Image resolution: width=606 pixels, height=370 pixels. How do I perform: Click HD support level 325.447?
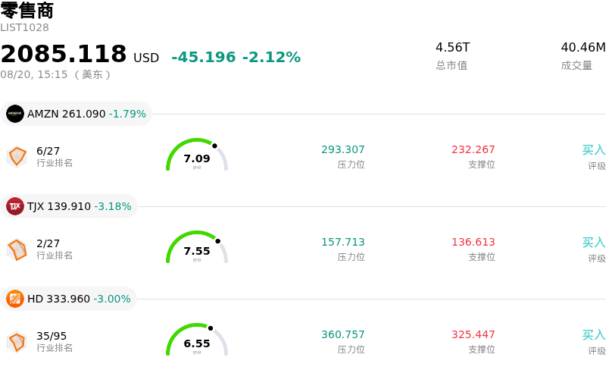tap(473, 334)
